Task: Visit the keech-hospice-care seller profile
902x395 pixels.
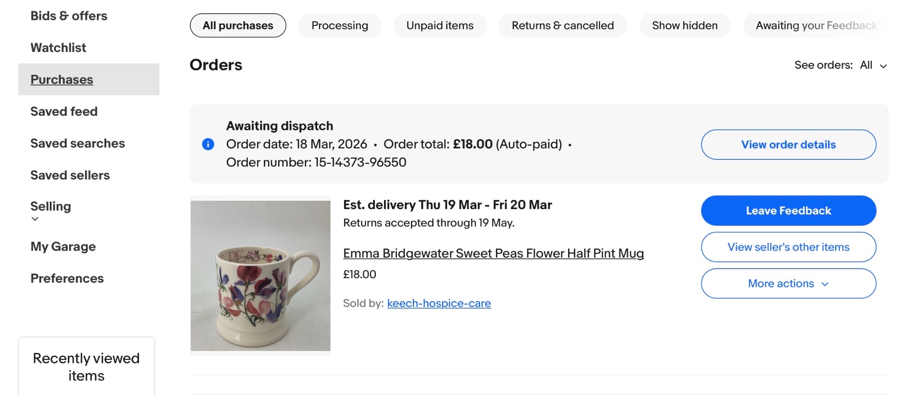Action: 439,303
